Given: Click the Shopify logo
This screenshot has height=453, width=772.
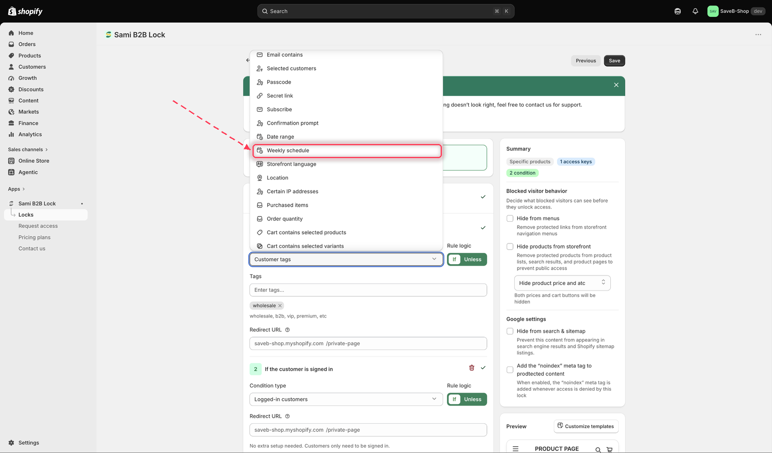Looking at the screenshot, I should pyautogui.click(x=25, y=11).
